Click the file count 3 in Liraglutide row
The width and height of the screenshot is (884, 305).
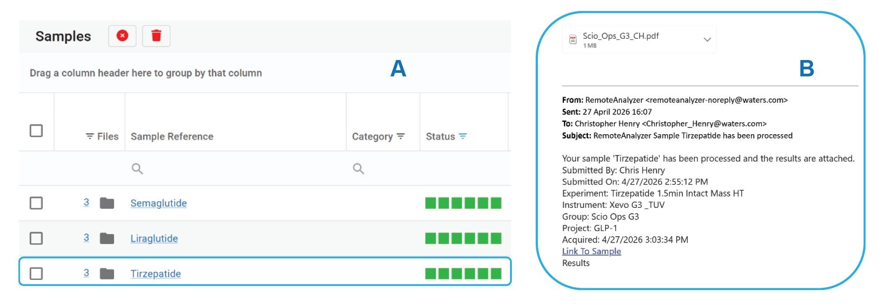coord(86,237)
